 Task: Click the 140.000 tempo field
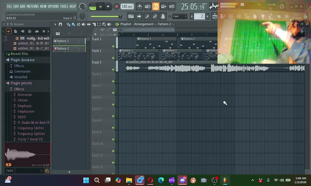127,6
